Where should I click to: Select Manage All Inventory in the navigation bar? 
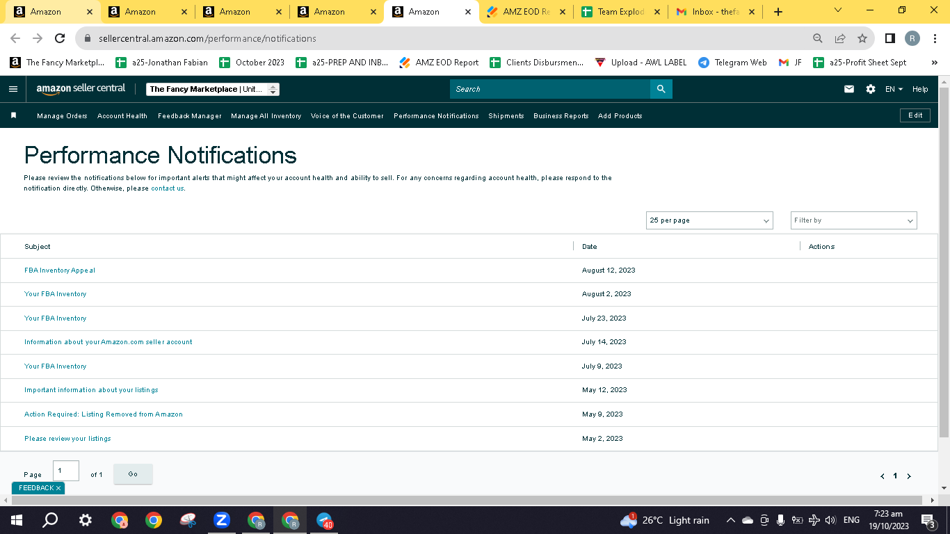pyautogui.click(x=266, y=116)
